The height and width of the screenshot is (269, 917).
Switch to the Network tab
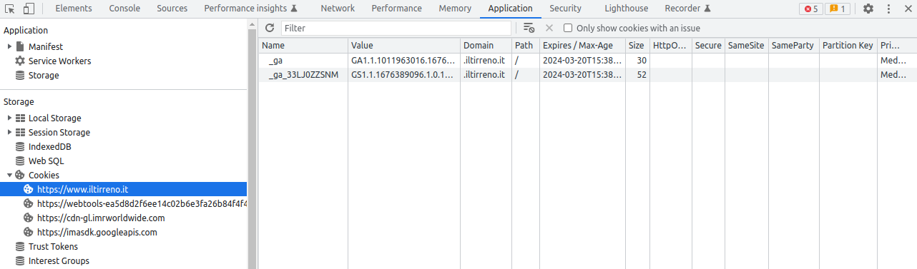[338, 9]
